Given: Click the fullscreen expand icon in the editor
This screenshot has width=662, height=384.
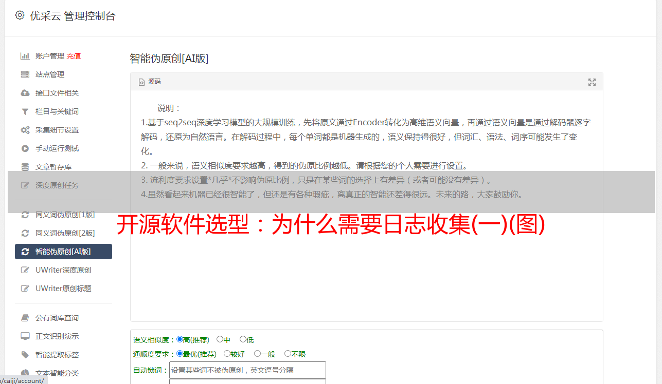Looking at the screenshot, I should 592,82.
